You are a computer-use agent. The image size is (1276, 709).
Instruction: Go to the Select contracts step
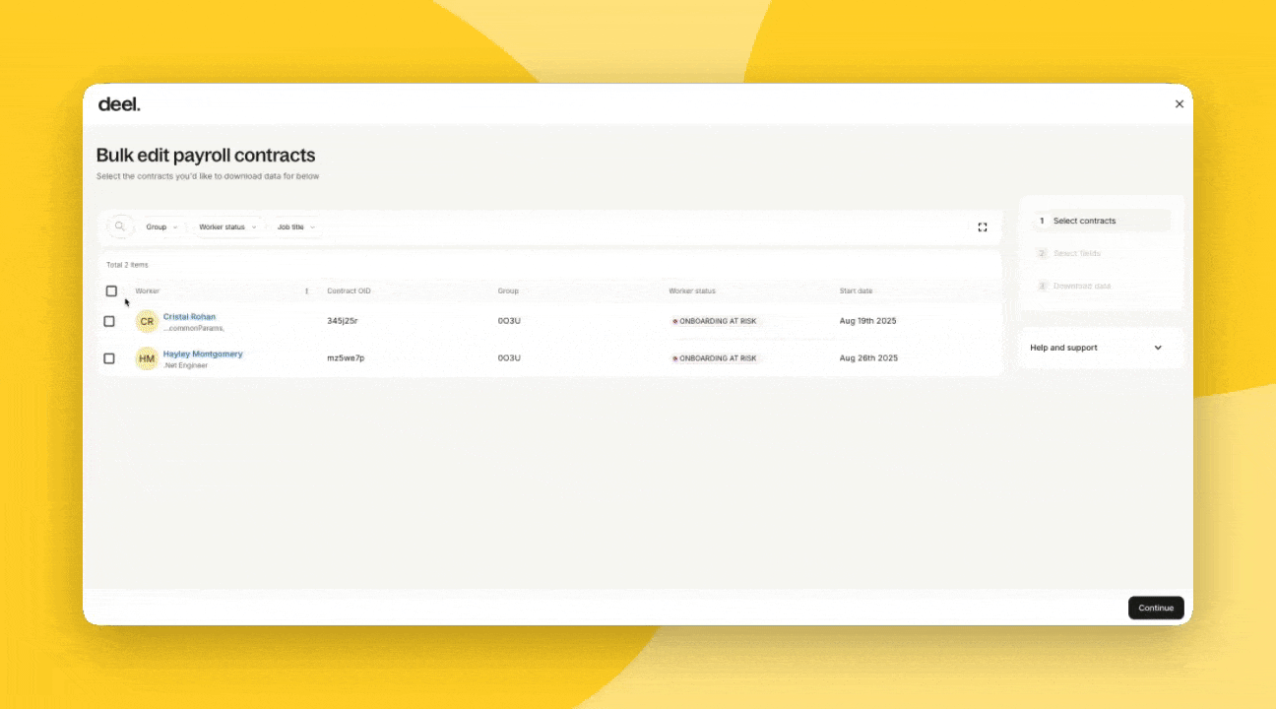1084,222
